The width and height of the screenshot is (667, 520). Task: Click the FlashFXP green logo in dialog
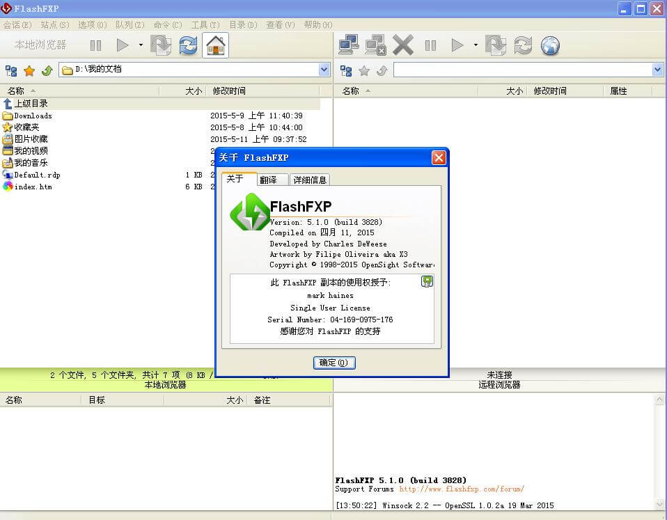point(250,212)
